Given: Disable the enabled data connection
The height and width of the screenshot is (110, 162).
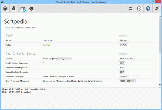Looking at the screenshot, I should pyautogui.click(x=123, y=45).
